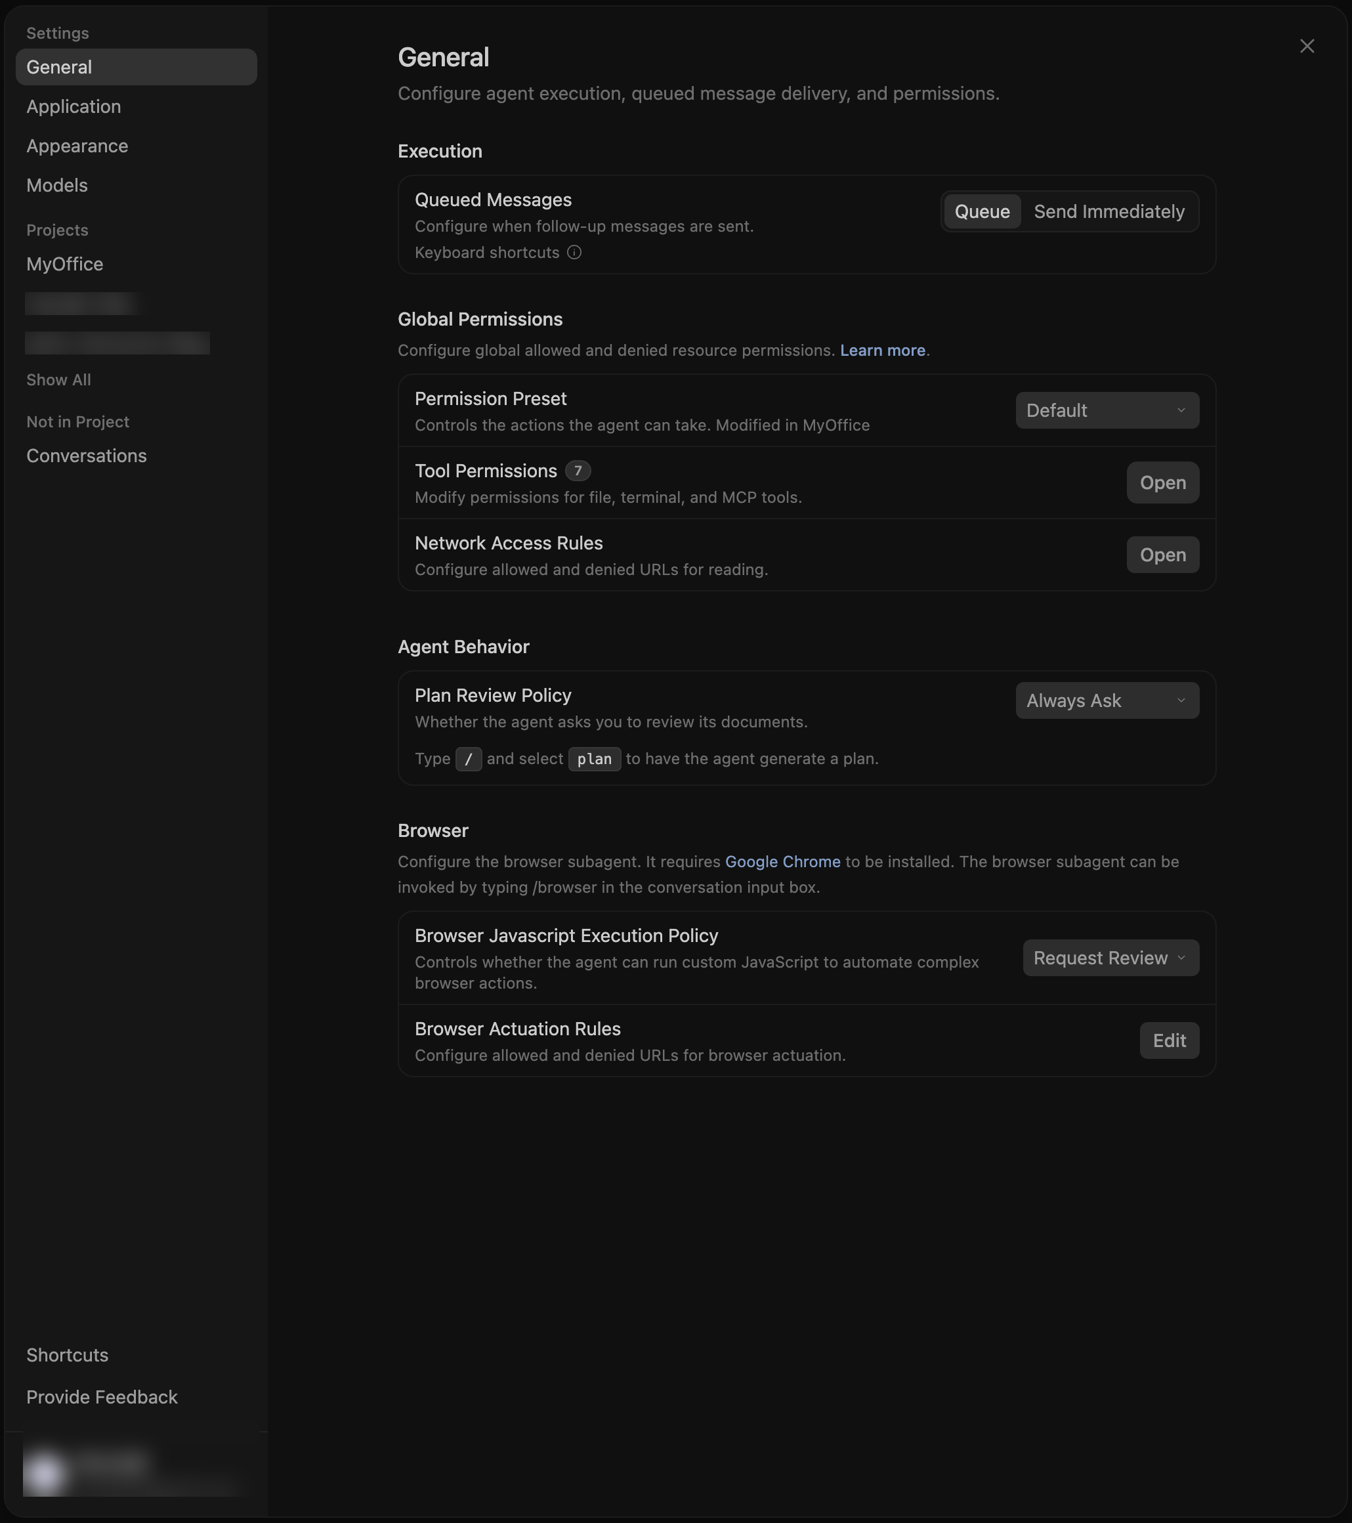The image size is (1352, 1523).
Task: Open Conversations not in project
Action: (x=87, y=456)
